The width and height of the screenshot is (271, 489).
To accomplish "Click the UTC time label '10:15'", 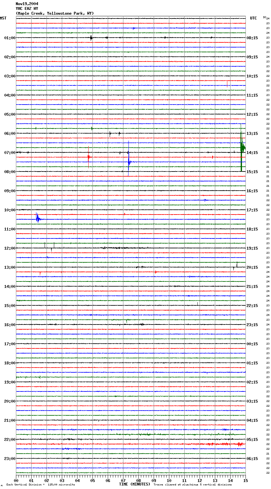I will [x=252, y=76].
